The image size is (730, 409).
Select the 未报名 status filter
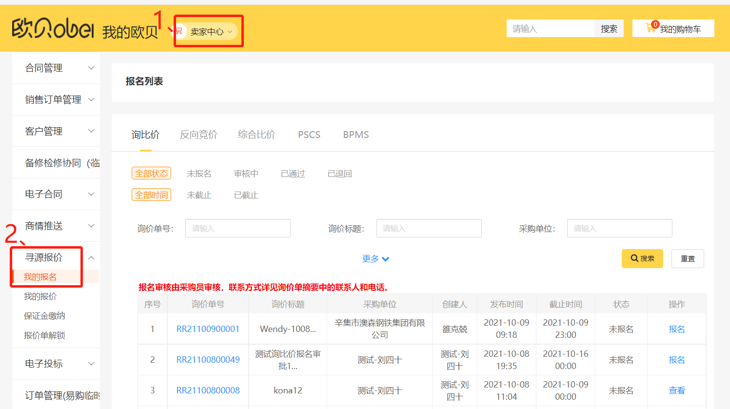199,174
